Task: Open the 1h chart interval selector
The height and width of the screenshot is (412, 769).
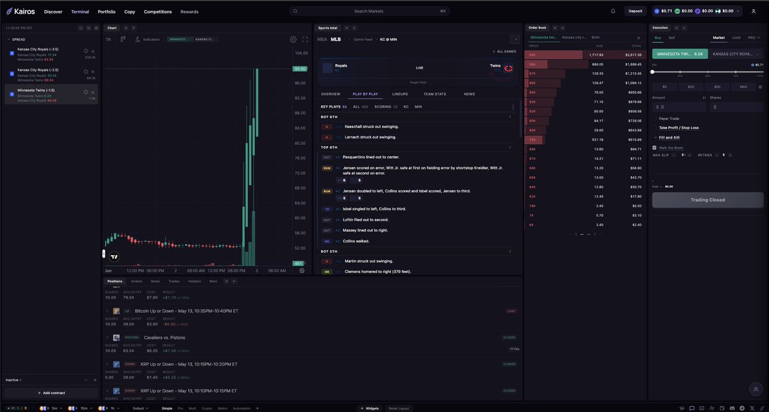Action: coord(108,39)
